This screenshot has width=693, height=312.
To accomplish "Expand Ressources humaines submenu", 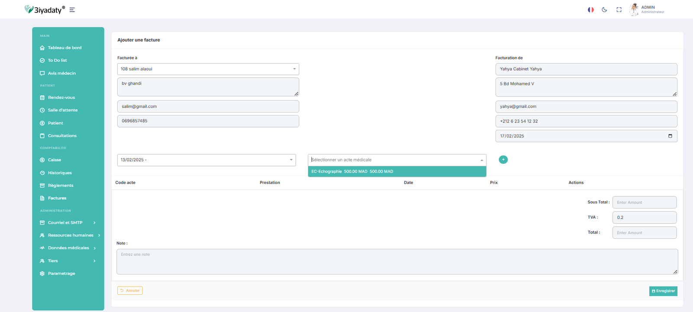I will tap(70, 235).
